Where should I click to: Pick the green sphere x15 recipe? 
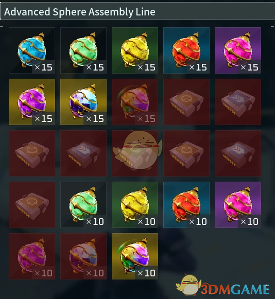[83, 50]
